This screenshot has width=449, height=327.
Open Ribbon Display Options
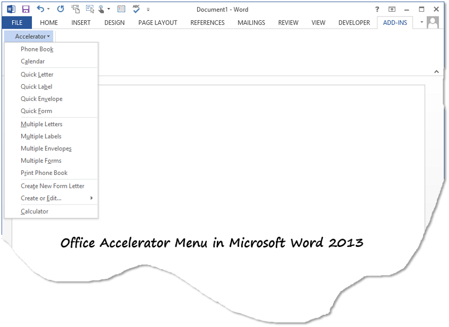pos(392,9)
